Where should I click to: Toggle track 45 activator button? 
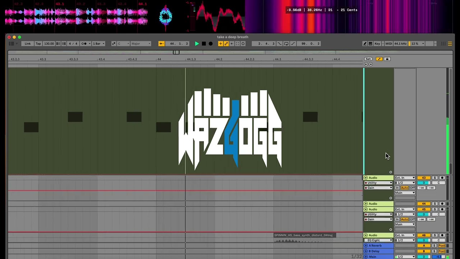[x=424, y=209]
